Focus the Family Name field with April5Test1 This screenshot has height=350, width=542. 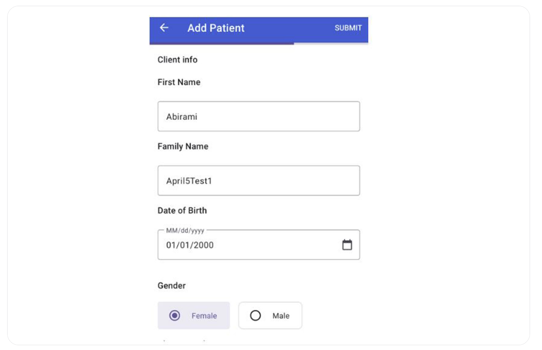[258, 181]
